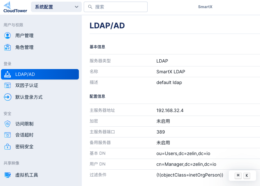Click the 角色管理 badge icon
The height and width of the screenshot is (186, 260).
pos(7,47)
